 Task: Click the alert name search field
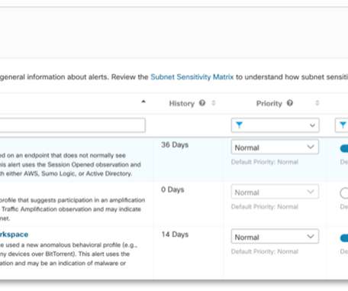click(x=72, y=125)
